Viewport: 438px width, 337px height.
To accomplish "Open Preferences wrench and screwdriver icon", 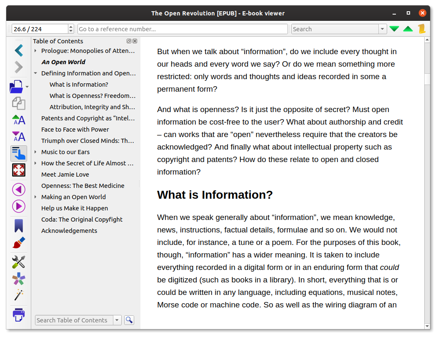I will pos(18,262).
